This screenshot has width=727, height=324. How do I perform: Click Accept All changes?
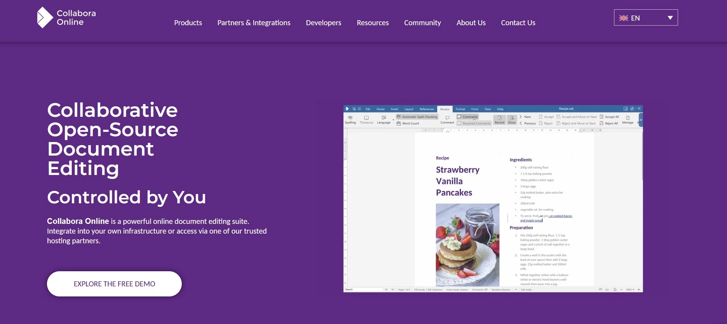tap(609, 117)
